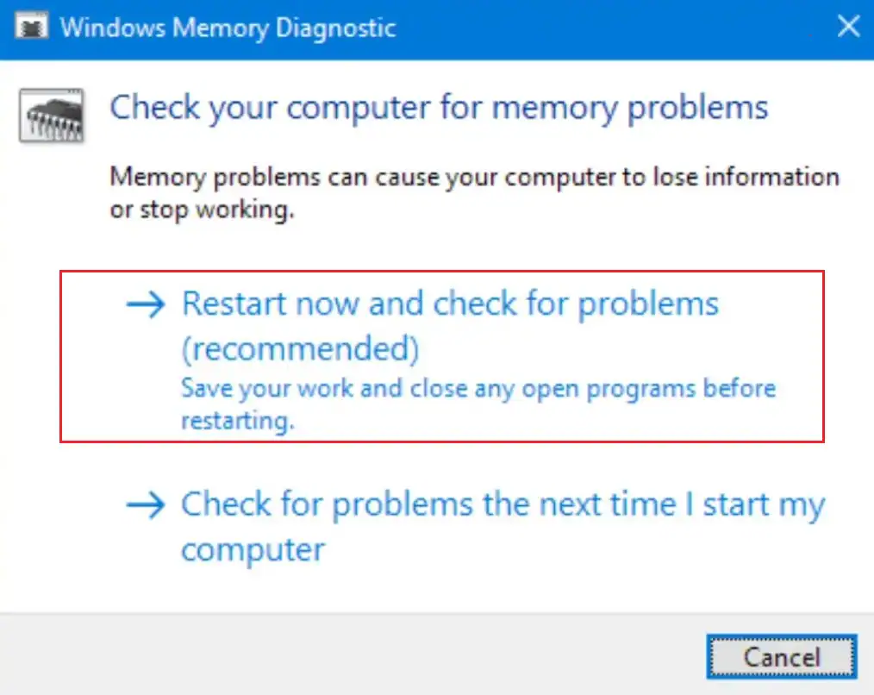The height and width of the screenshot is (695, 874).
Task: Click the Memory problems can cause description line
Action: click(474, 178)
